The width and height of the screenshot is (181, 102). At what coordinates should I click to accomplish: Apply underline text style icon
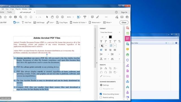click(x=110, y=41)
